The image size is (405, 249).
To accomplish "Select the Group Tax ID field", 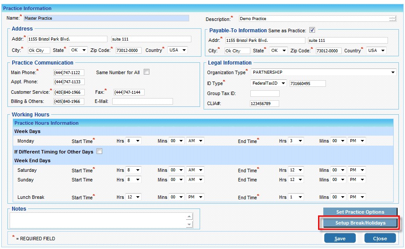I will coord(264,93).
